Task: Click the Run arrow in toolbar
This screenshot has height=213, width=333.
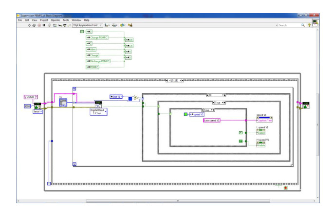Action: [x=30, y=24]
